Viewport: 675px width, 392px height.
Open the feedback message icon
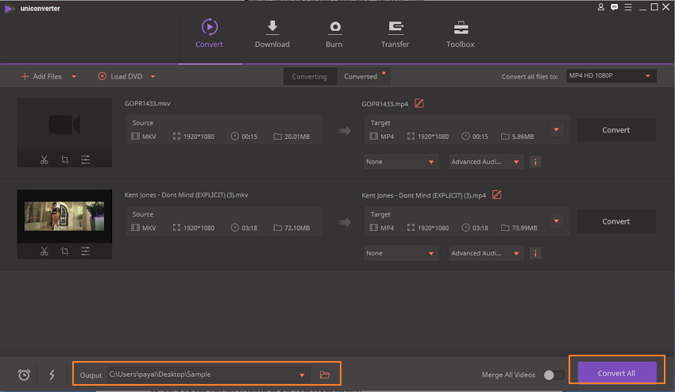pos(615,7)
